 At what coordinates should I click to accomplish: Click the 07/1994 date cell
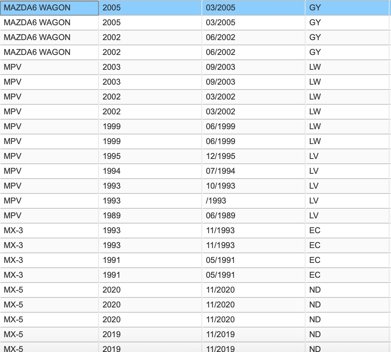(x=253, y=171)
